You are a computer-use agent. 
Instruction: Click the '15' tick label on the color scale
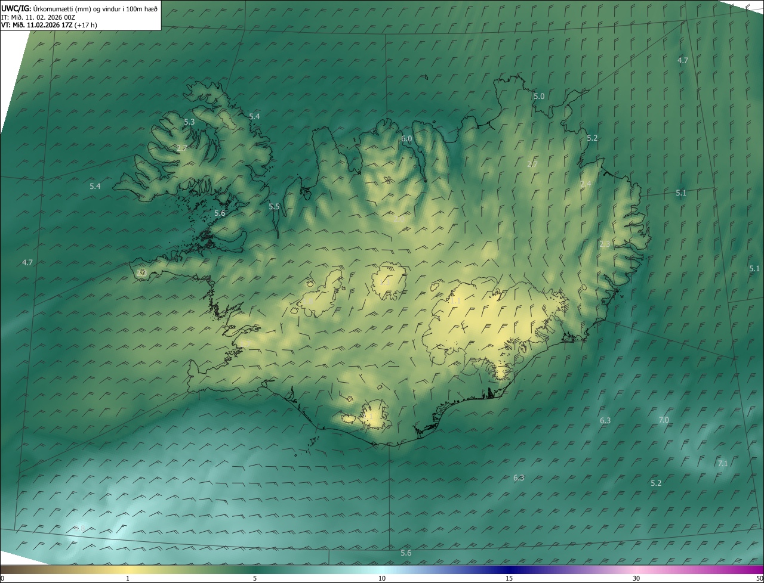coord(509,578)
